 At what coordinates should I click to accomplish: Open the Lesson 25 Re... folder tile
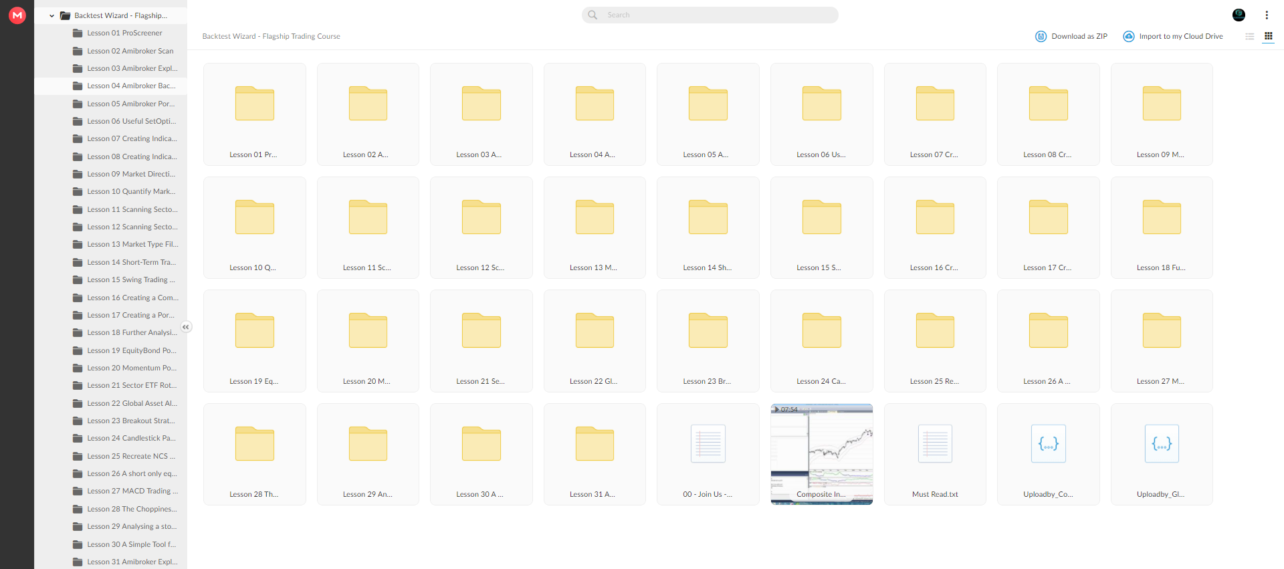pos(935,341)
